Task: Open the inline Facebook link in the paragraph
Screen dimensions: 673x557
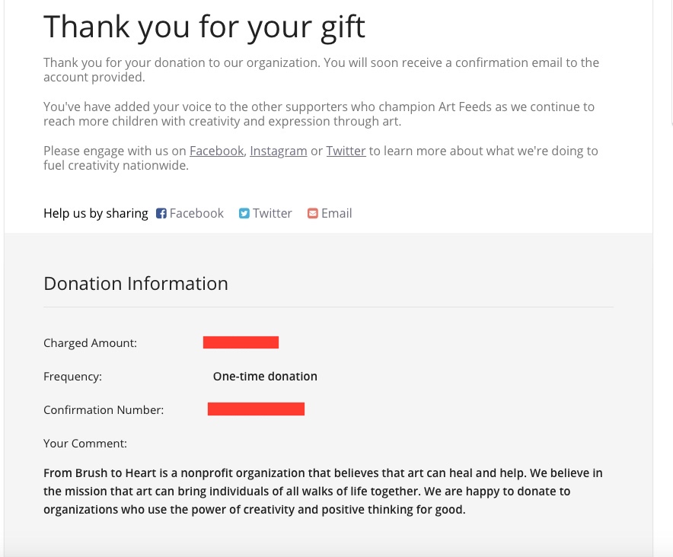Action: click(x=216, y=151)
